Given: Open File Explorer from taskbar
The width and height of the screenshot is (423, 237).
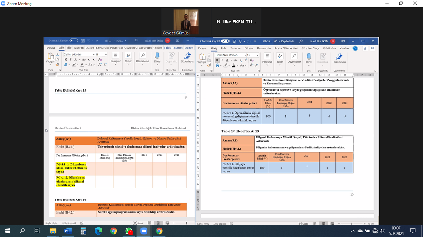Looking at the screenshot, I should (x=52, y=231).
